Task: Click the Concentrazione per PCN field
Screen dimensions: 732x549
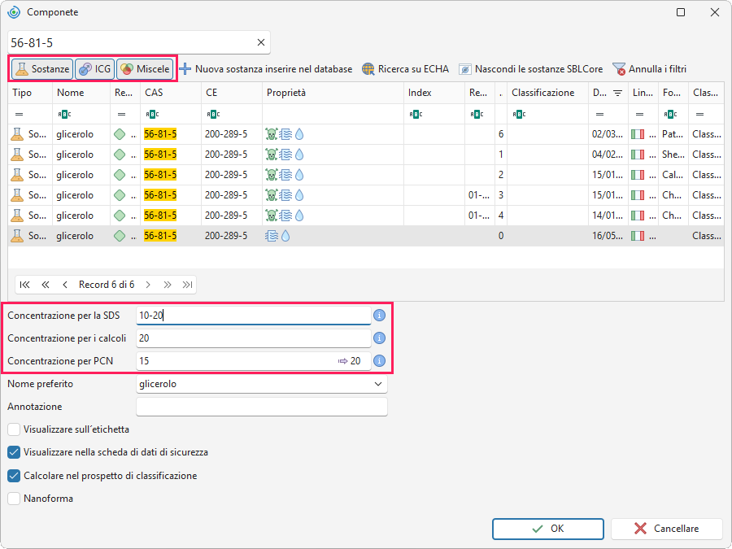Action: pyautogui.click(x=254, y=361)
